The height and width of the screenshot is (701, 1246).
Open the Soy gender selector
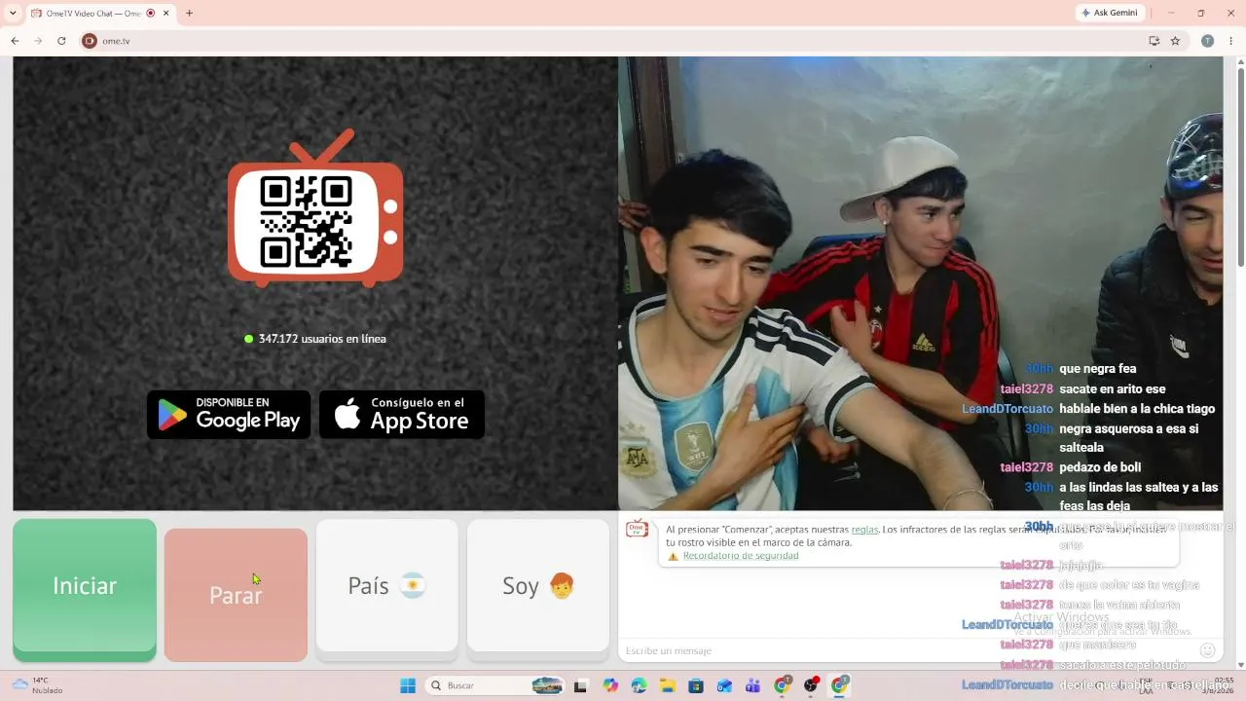click(x=538, y=585)
